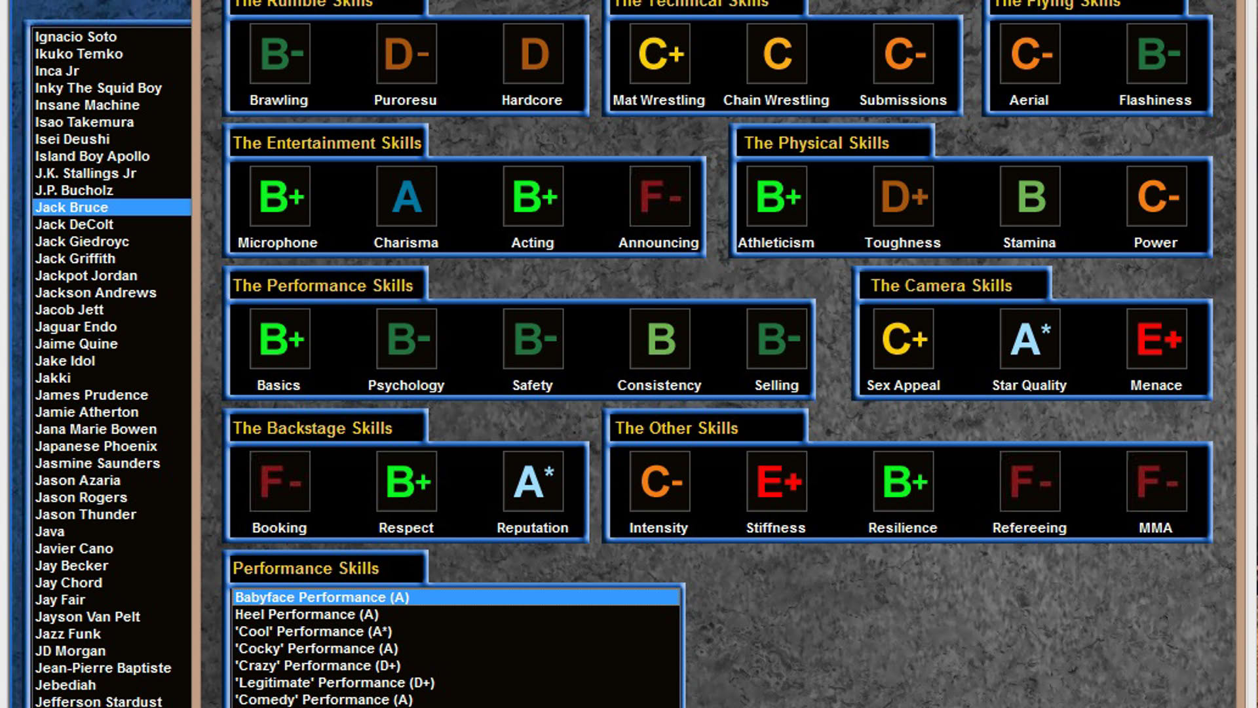Screen dimensions: 1258x708
Task: Click the Toughness D+ grade icon
Action: pos(904,196)
